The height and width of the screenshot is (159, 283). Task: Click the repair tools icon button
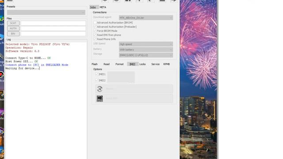tap(134, 89)
